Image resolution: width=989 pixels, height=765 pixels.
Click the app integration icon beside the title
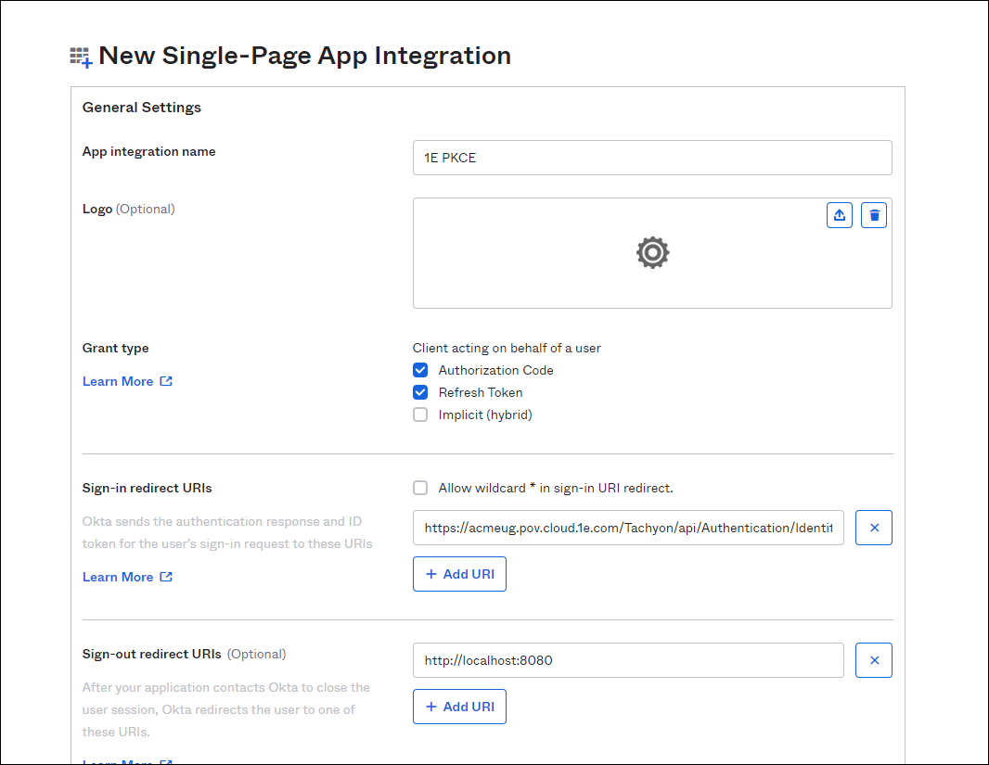pos(81,57)
